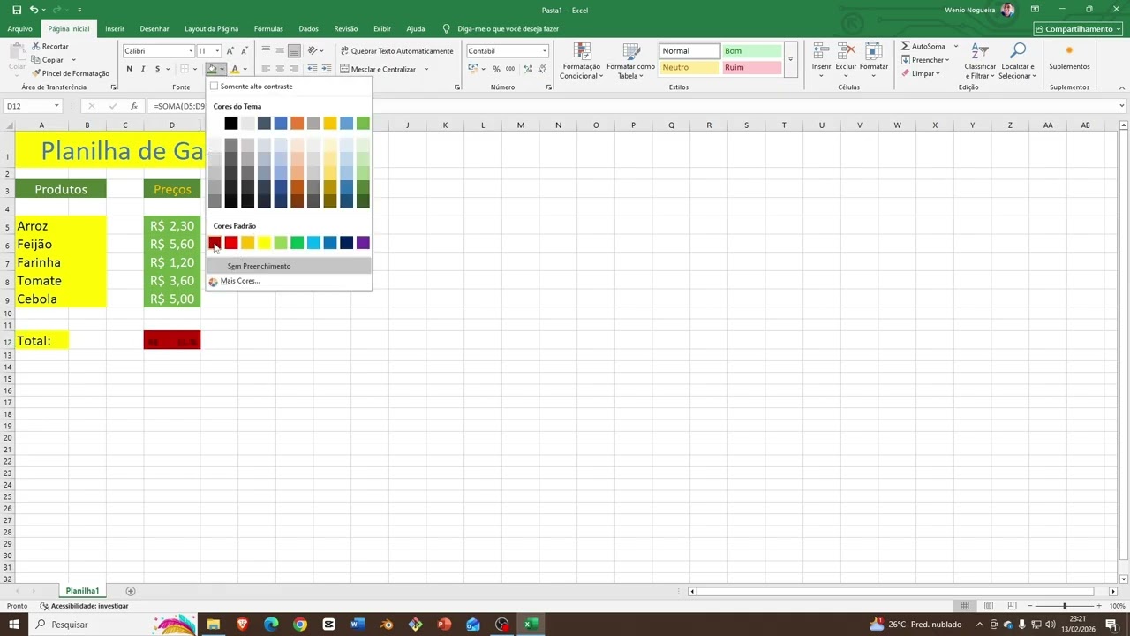This screenshot has width=1130, height=636.
Task: Open the Contábil number format dropdown
Action: tap(543, 51)
